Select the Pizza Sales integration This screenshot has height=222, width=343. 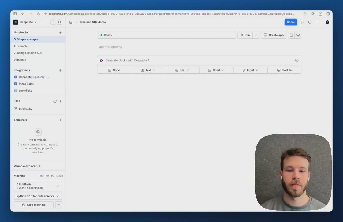coord(38,84)
